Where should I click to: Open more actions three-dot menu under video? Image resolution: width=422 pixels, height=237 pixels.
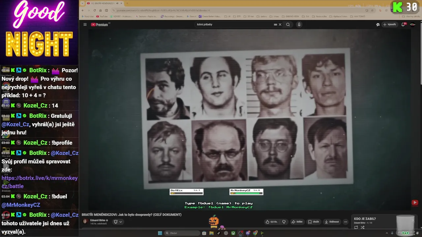[346, 222]
